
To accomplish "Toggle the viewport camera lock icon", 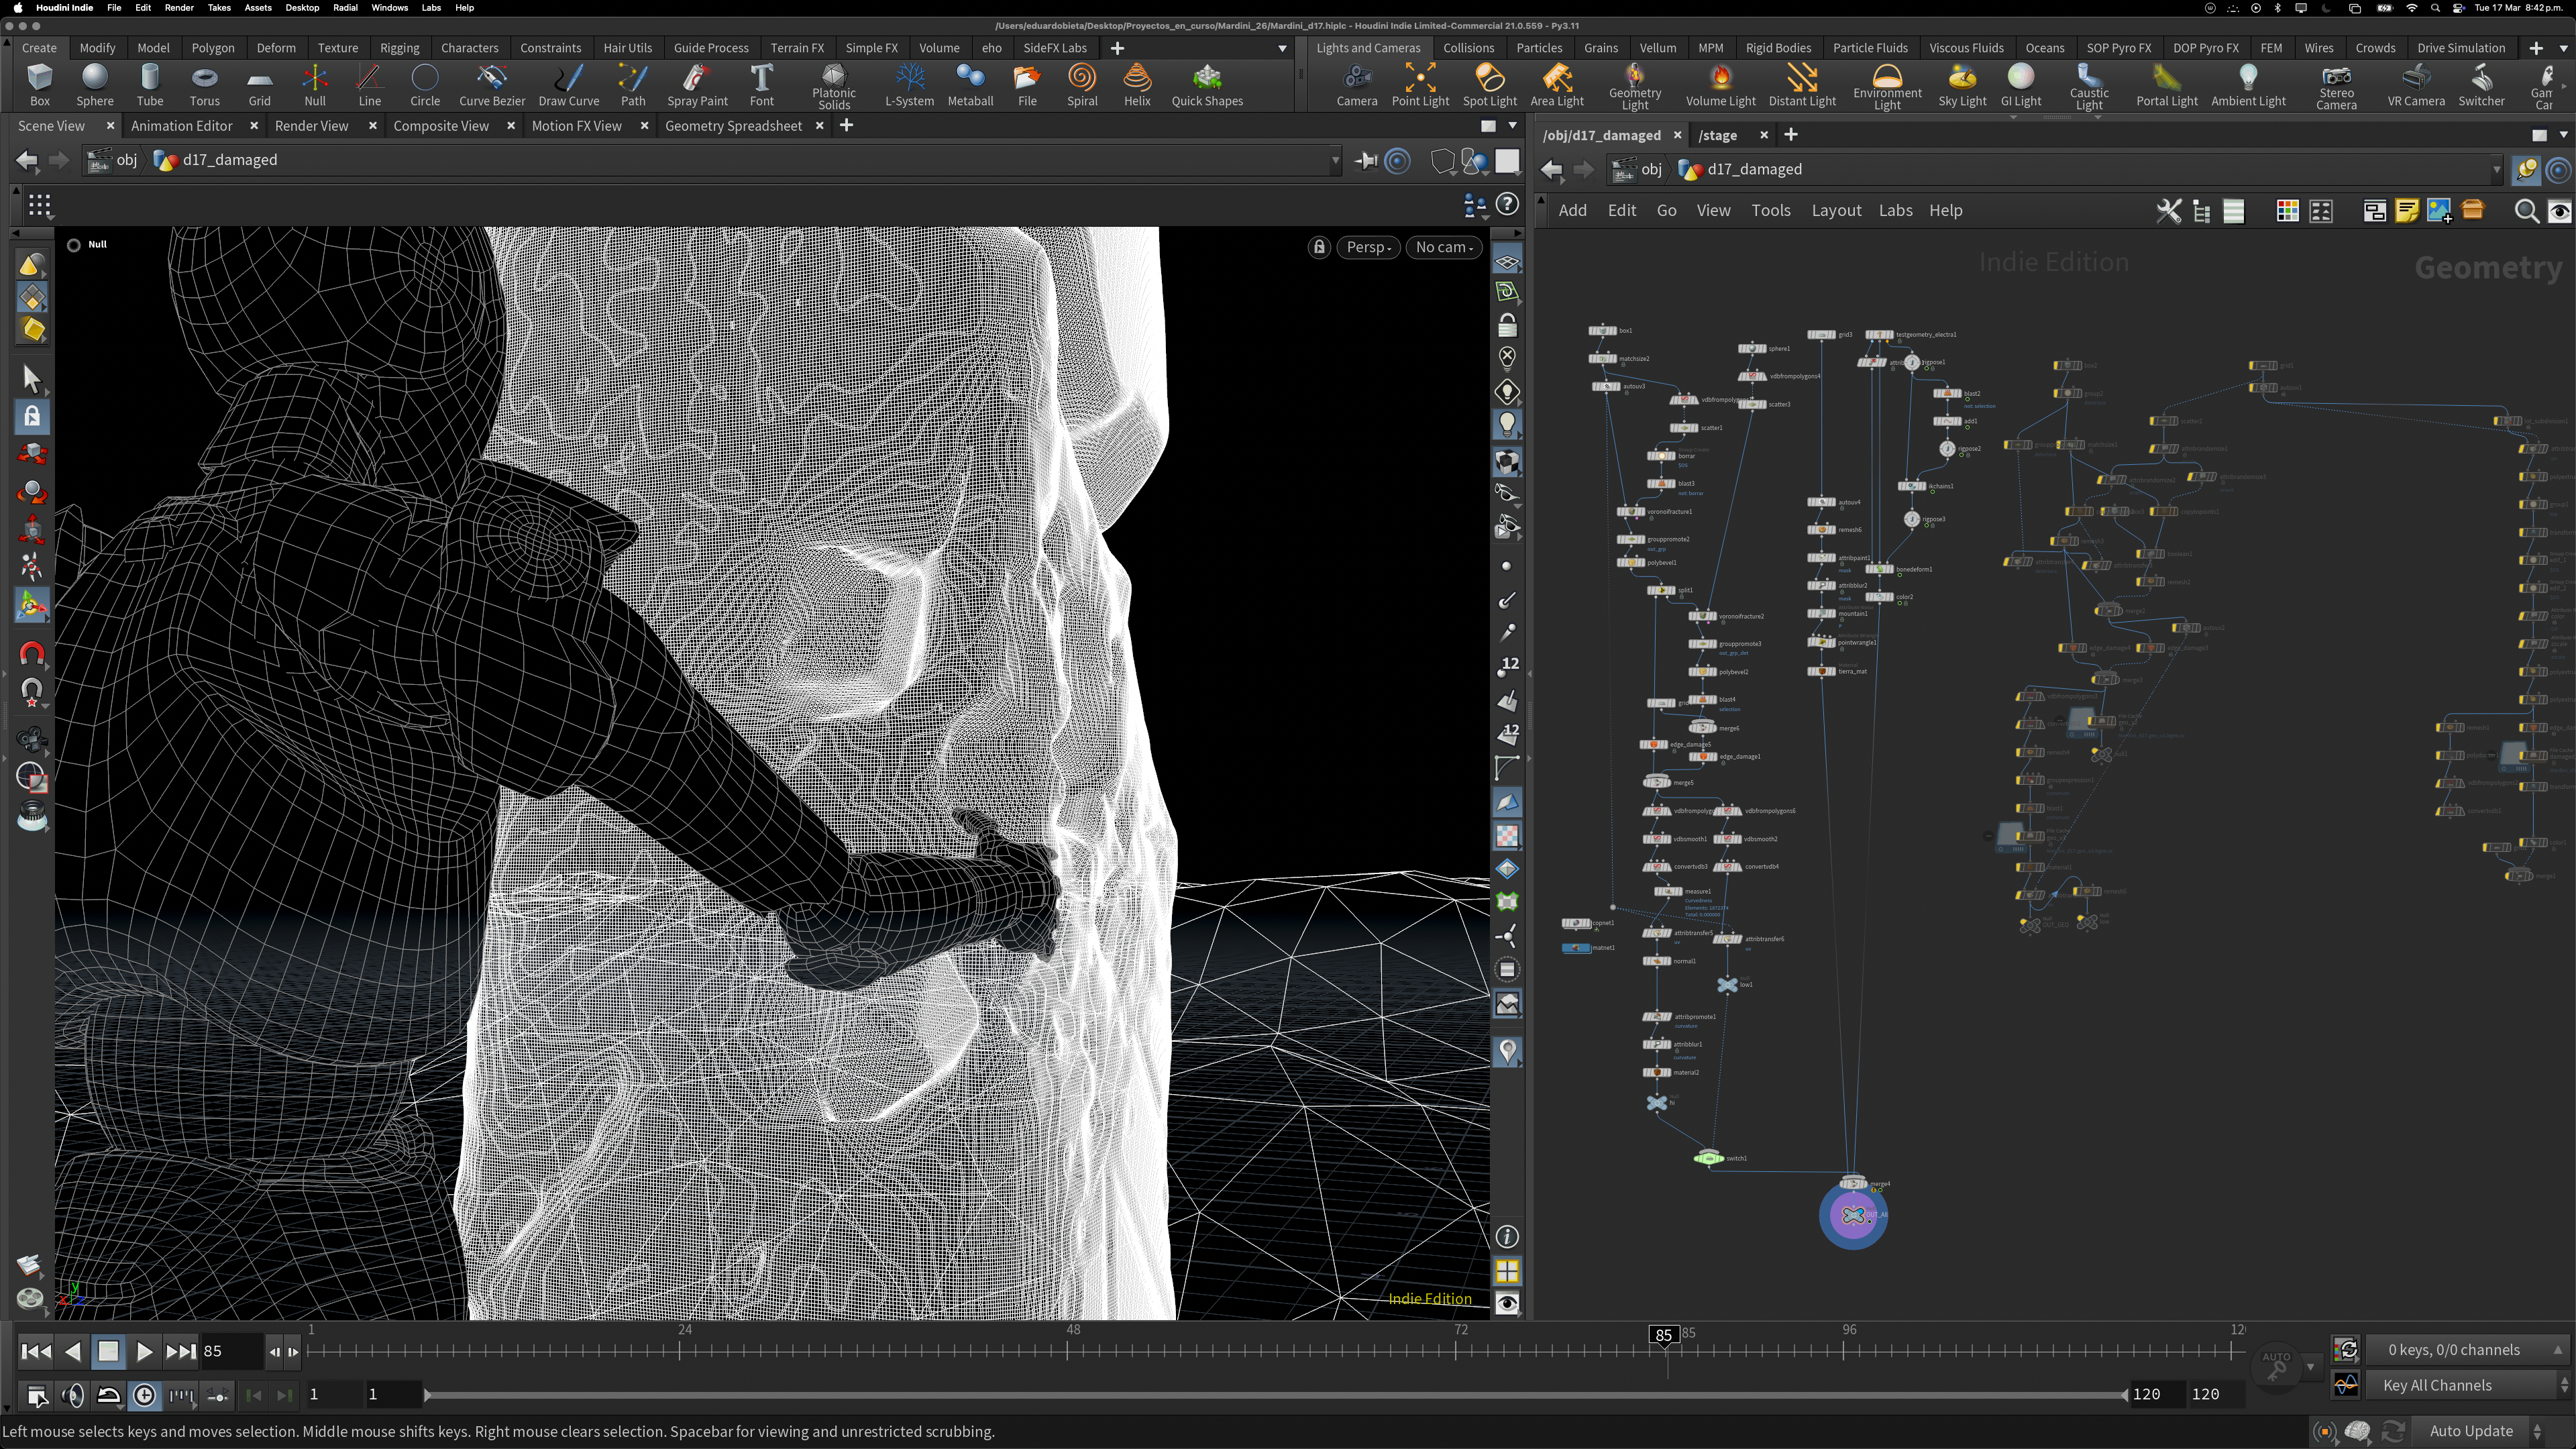I will [x=1319, y=247].
